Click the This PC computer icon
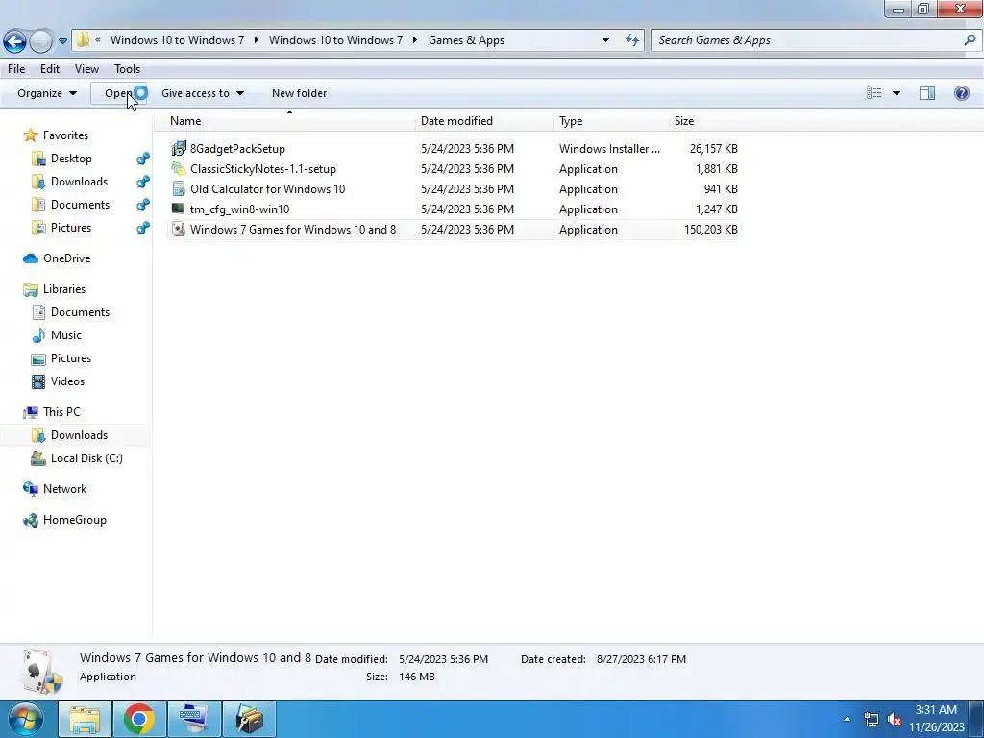 pyautogui.click(x=30, y=412)
